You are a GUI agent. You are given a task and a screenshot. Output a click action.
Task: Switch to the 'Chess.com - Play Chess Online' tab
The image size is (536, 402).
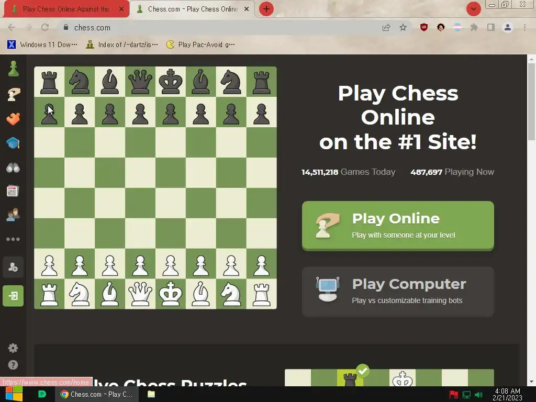click(x=193, y=9)
